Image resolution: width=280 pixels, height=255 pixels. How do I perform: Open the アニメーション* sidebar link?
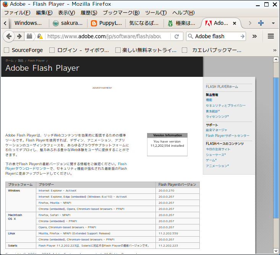point(217,166)
